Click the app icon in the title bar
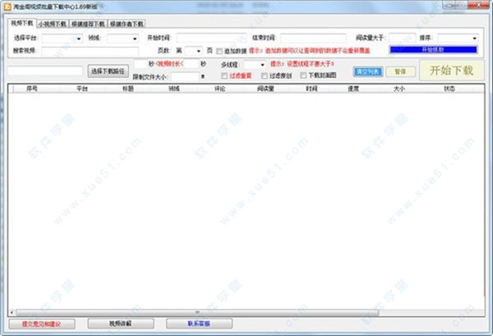 coord(7,7)
